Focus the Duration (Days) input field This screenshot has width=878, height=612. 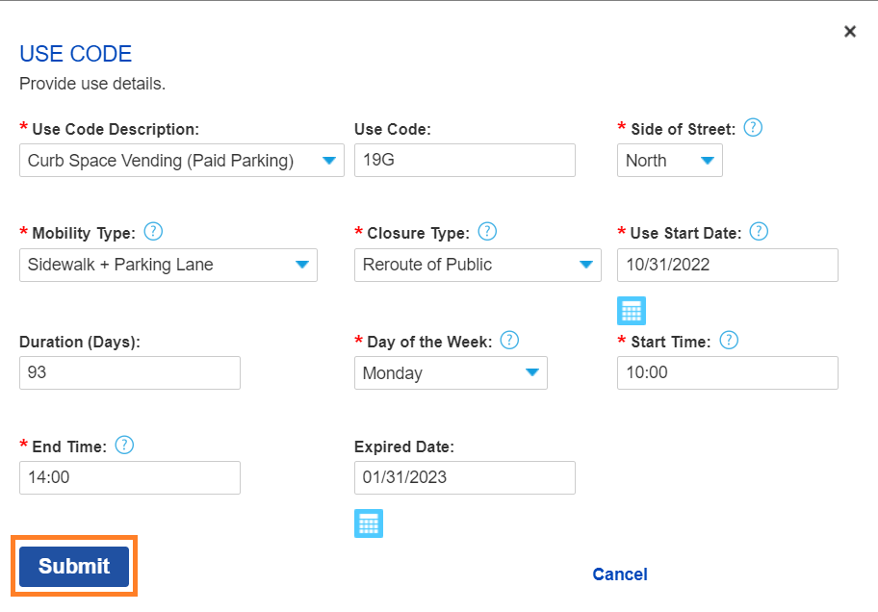click(129, 372)
